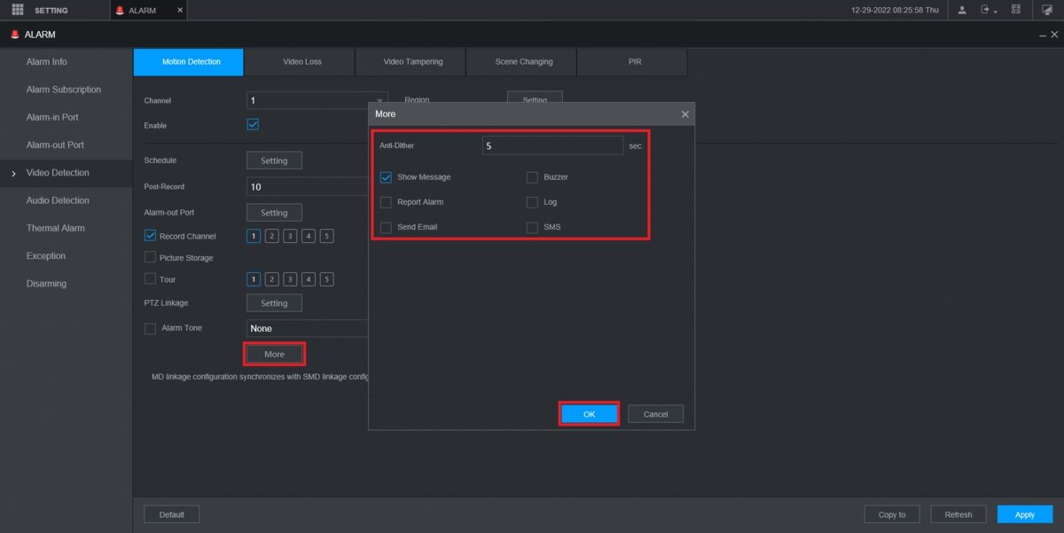This screenshot has width=1064, height=533.
Task: Click the user account icon
Action: [x=962, y=10]
